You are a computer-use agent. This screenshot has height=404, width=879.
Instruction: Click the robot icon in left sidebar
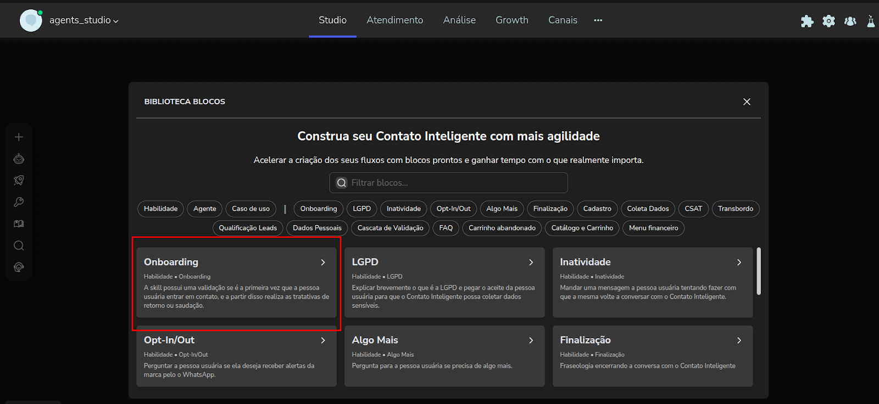click(x=19, y=159)
